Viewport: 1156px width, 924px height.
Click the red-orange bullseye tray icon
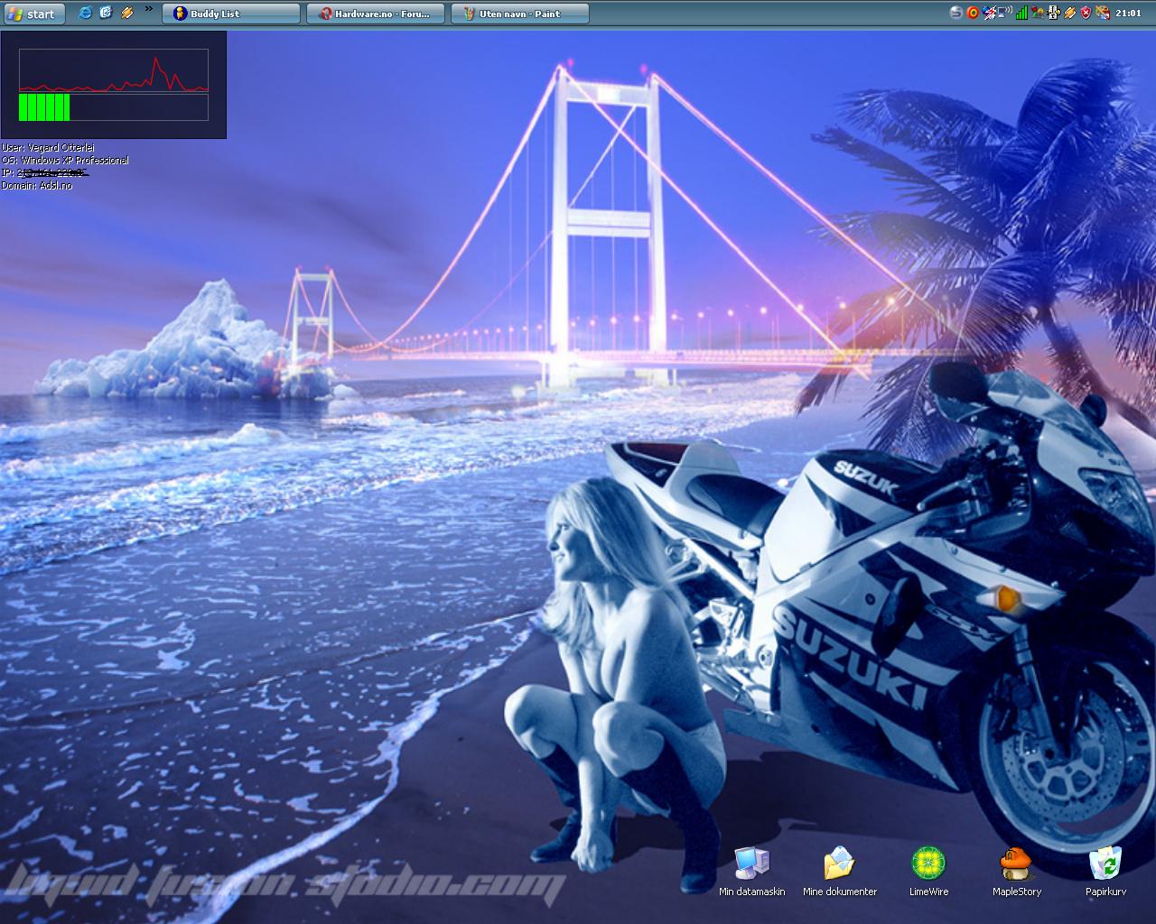pyautogui.click(x=973, y=13)
